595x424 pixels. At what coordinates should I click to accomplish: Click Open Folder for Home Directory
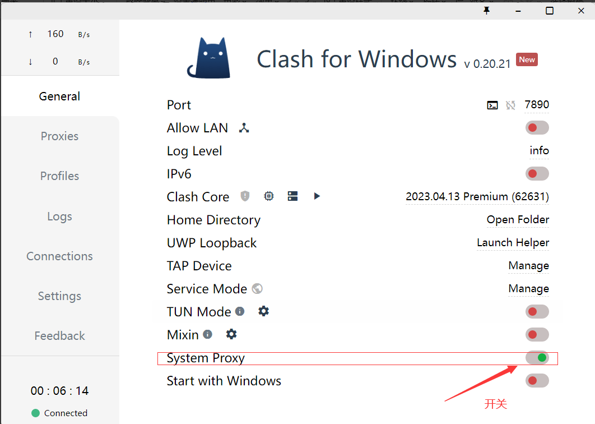tap(518, 220)
